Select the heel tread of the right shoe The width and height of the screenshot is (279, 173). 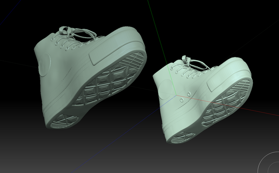click(183, 138)
